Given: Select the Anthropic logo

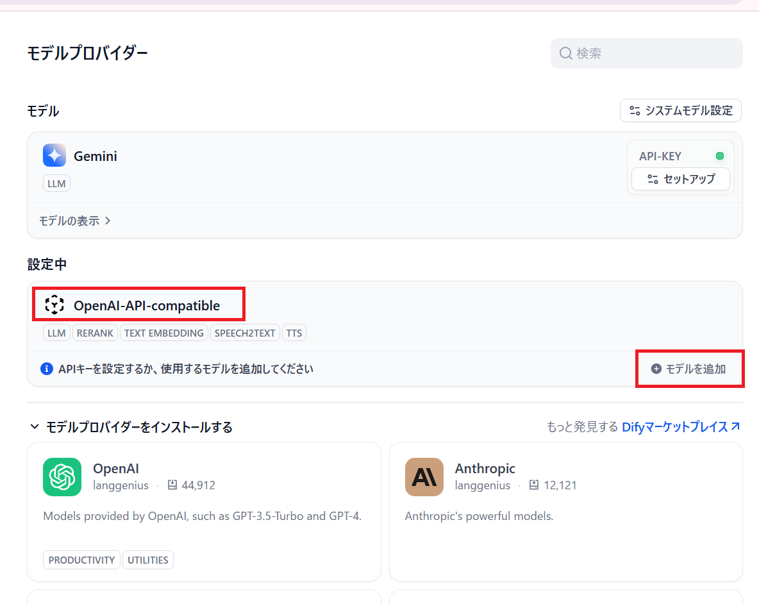Looking at the screenshot, I should pyautogui.click(x=424, y=477).
